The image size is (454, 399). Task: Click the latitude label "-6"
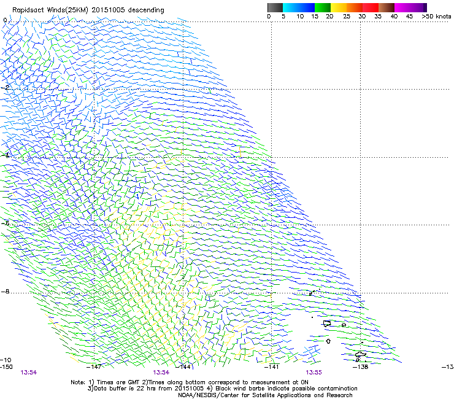[5, 223]
